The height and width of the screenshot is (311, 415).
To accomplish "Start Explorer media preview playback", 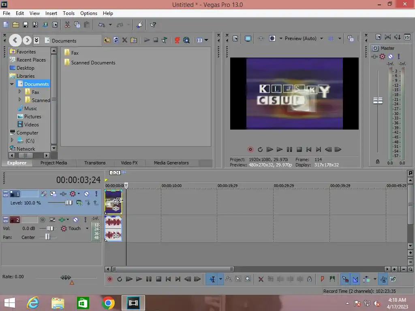I will click(x=147, y=40).
